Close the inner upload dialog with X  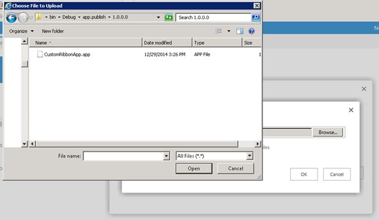[351, 110]
